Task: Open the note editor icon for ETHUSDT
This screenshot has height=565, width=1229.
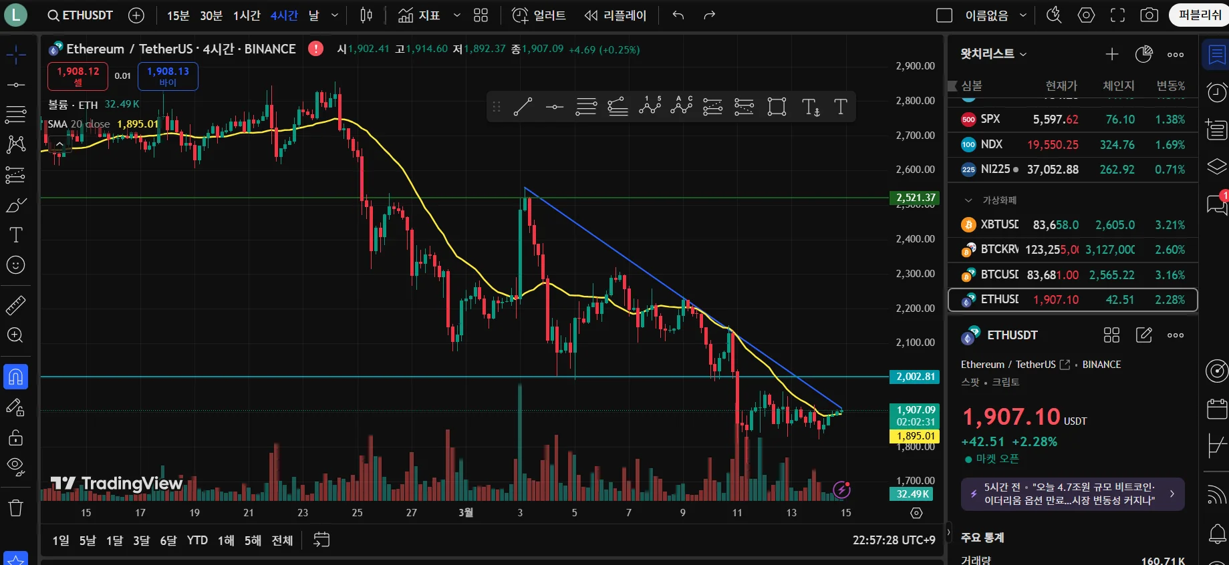Action: tap(1144, 335)
